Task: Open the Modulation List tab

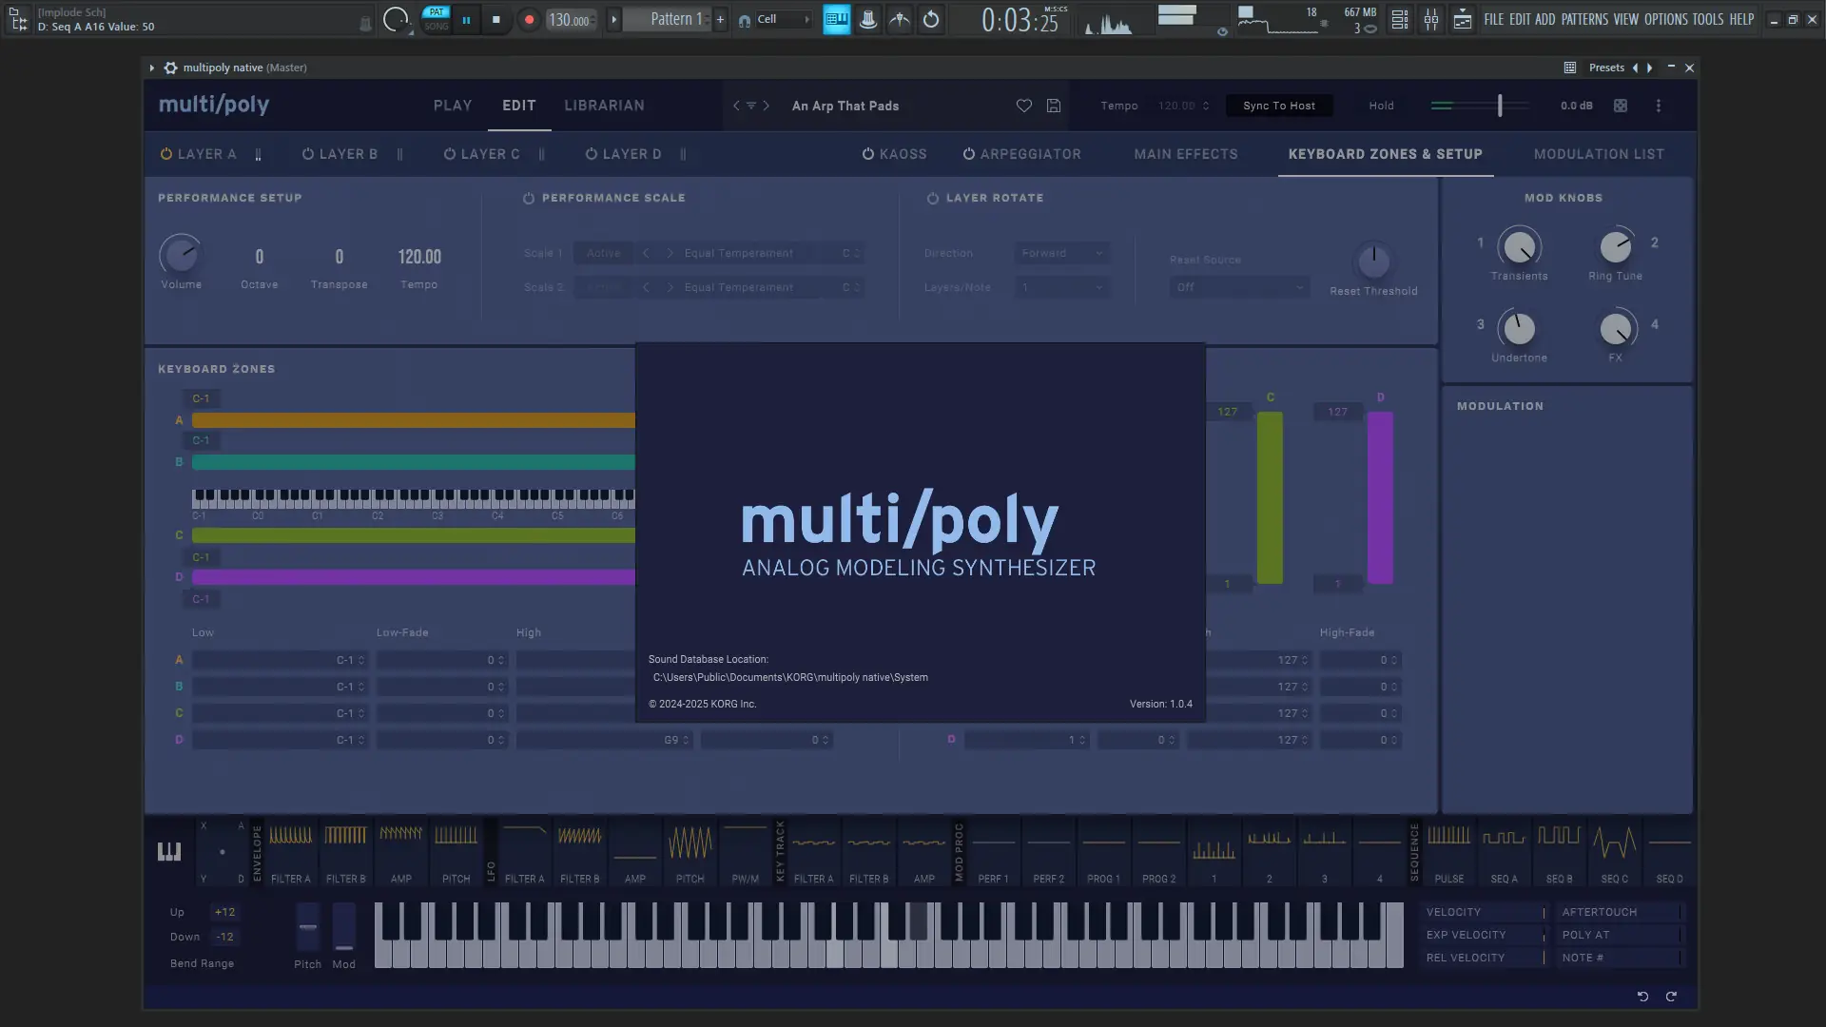Action: pos(1599,154)
